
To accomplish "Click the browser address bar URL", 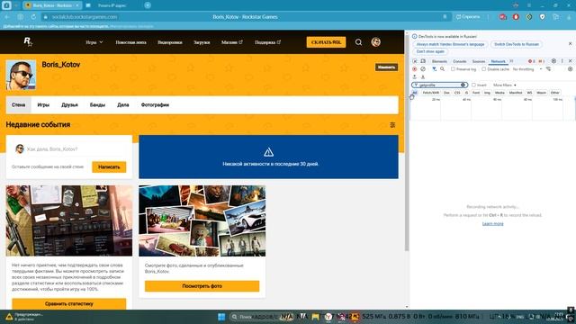I will pyautogui.click(x=85, y=17).
